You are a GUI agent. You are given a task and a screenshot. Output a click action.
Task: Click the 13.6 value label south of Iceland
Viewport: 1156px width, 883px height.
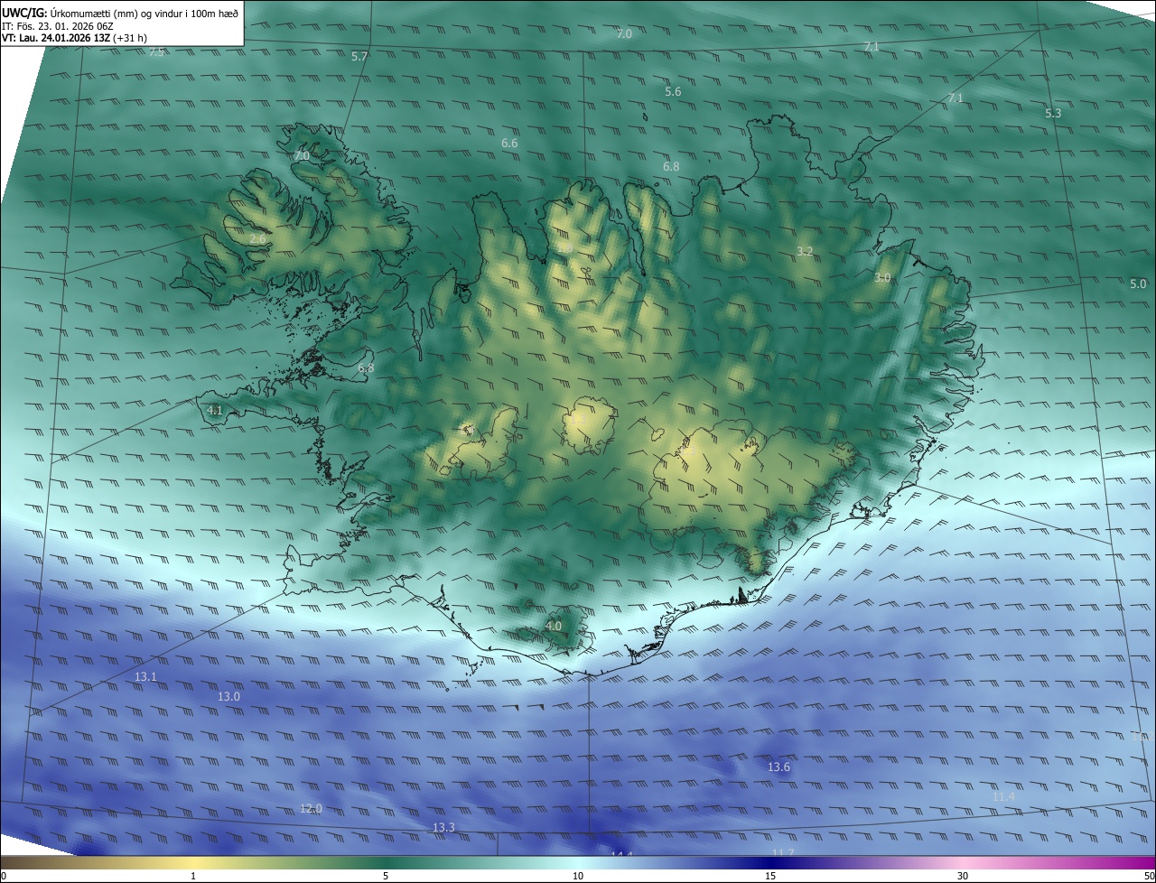coord(778,767)
